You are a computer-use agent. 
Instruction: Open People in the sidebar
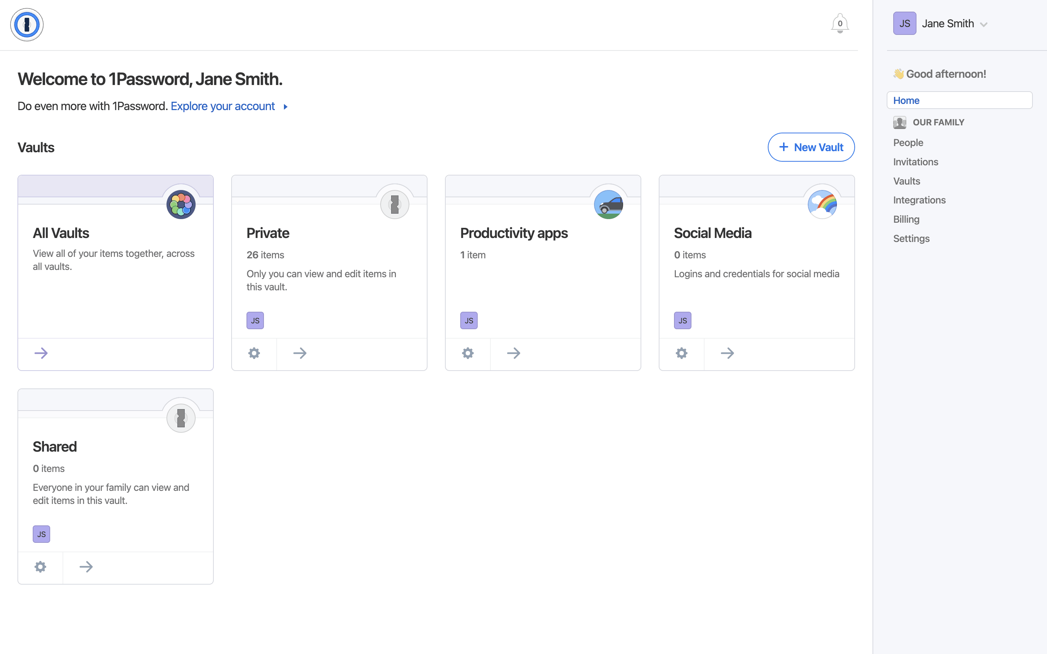[x=908, y=143]
